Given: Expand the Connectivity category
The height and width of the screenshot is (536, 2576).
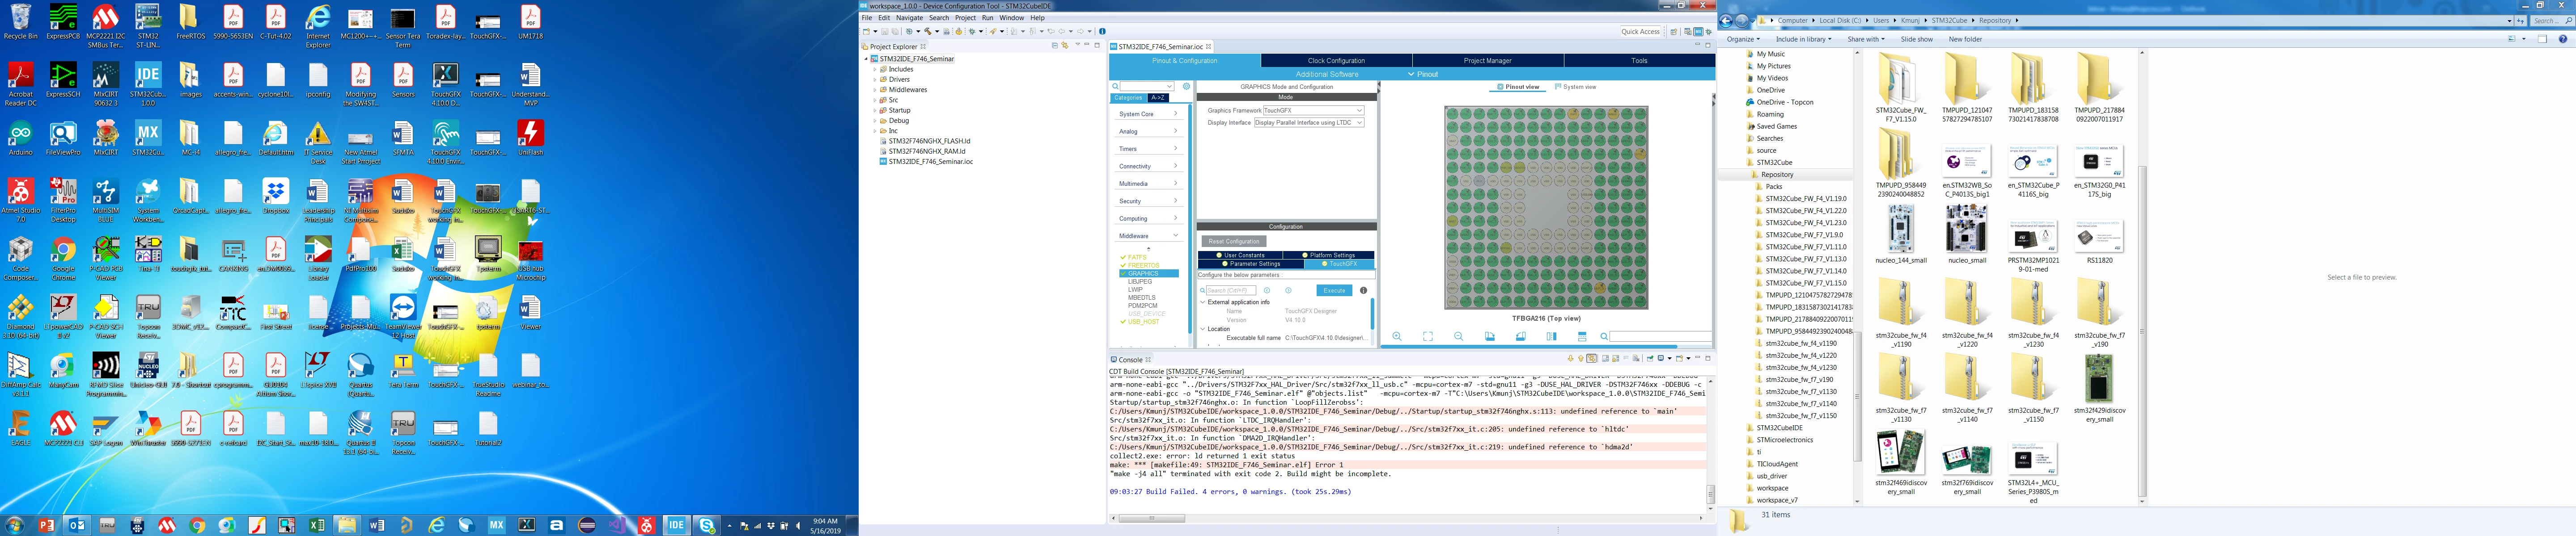Looking at the screenshot, I should tap(1148, 167).
